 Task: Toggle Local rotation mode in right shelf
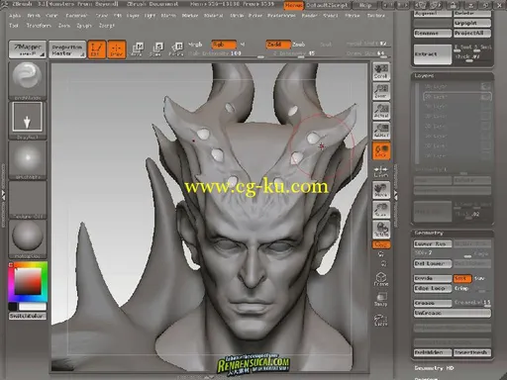pyautogui.click(x=381, y=150)
